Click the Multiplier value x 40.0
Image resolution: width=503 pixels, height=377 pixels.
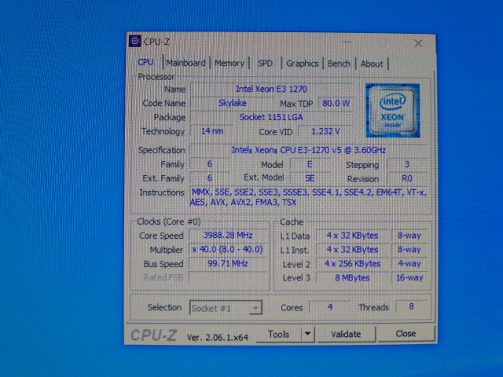(x=228, y=250)
